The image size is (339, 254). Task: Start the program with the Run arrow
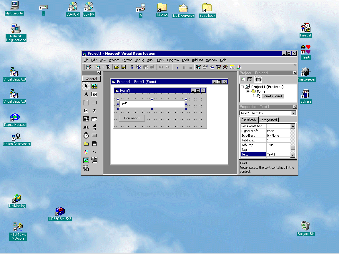coord(177,68)
